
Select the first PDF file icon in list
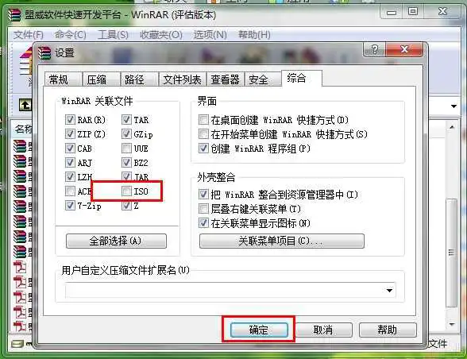tap(21, 267)
